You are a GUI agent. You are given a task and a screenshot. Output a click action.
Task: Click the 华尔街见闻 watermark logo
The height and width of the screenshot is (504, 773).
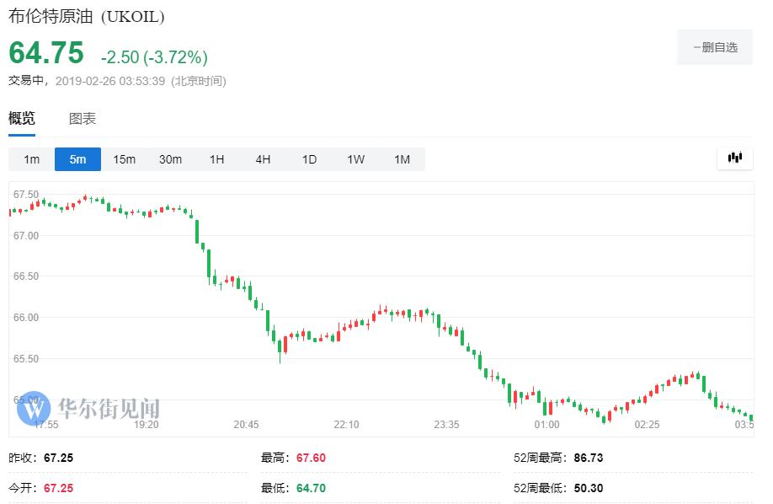(x=90, y=409)
